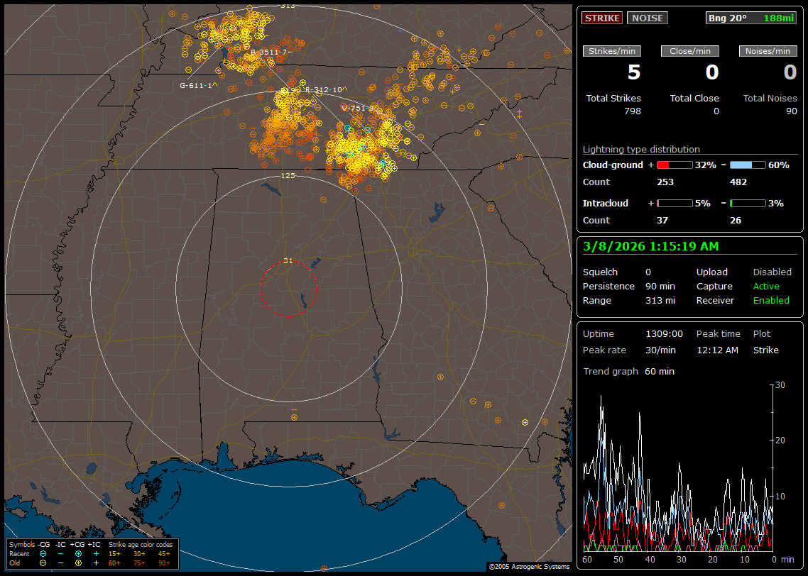Click the Noises/min button
This screenshot has height=576, width=808.
[768, 51]
